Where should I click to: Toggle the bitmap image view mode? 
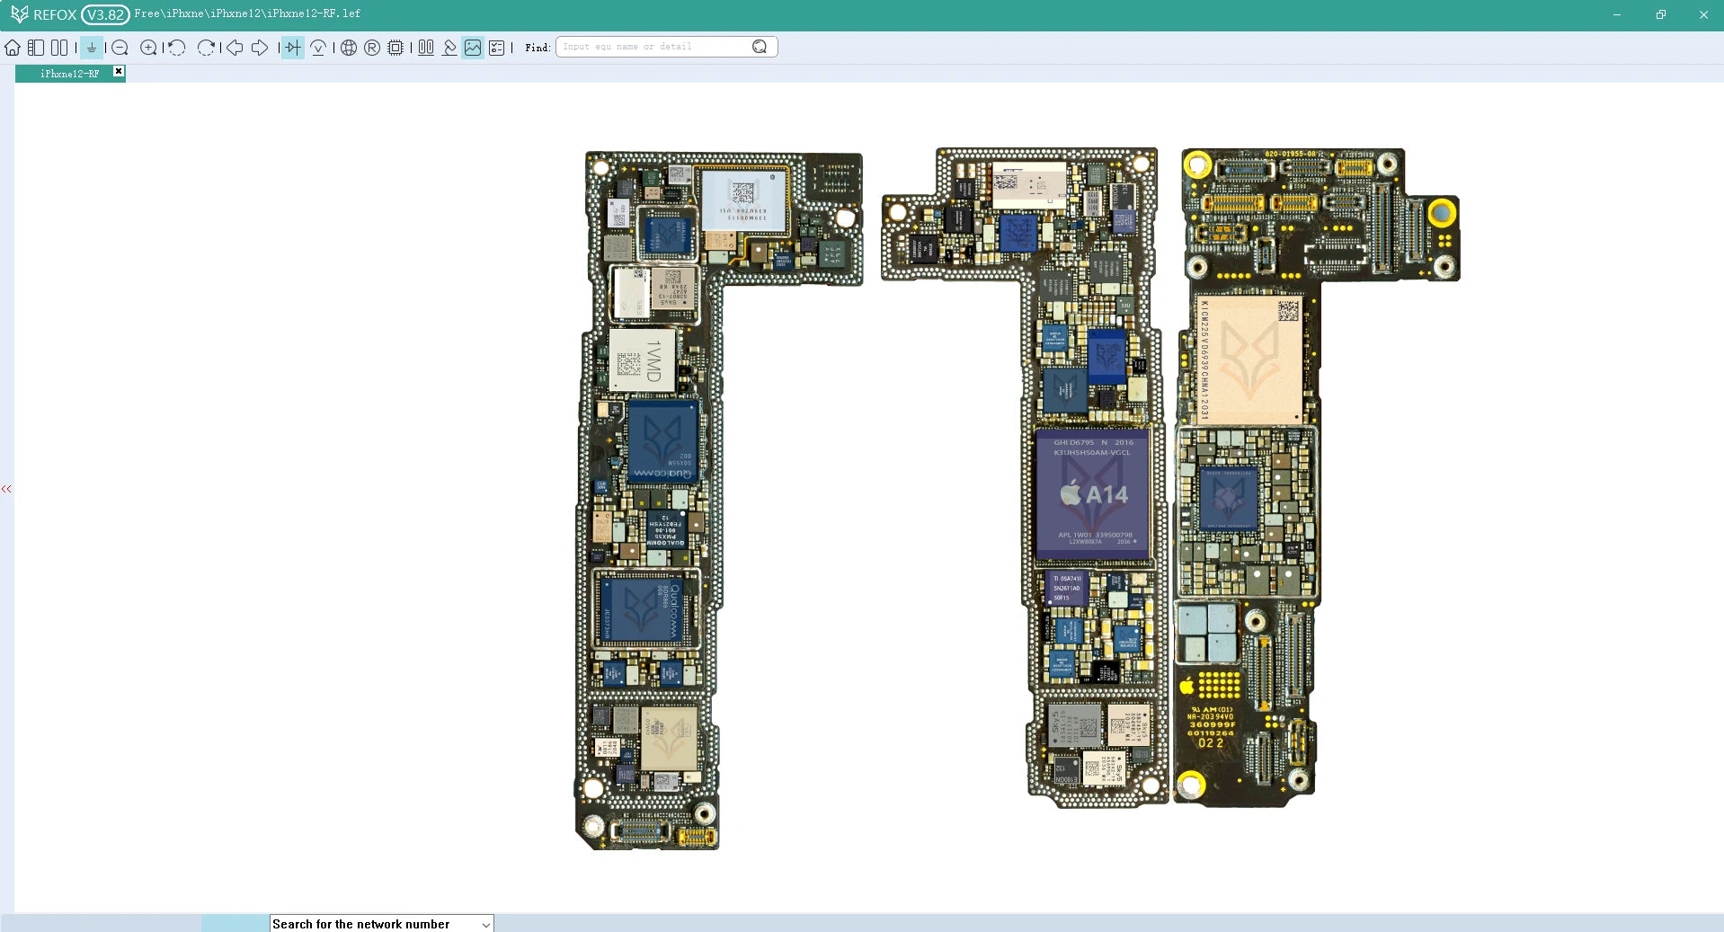[473, 47]
